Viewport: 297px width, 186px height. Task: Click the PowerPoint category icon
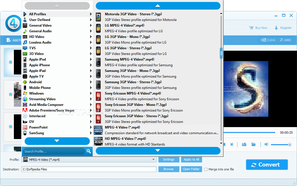tap(25, 127)
